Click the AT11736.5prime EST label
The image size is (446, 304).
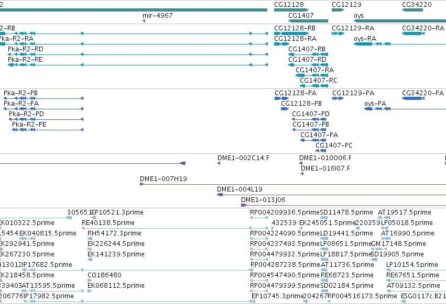click(x=347, y=265)
